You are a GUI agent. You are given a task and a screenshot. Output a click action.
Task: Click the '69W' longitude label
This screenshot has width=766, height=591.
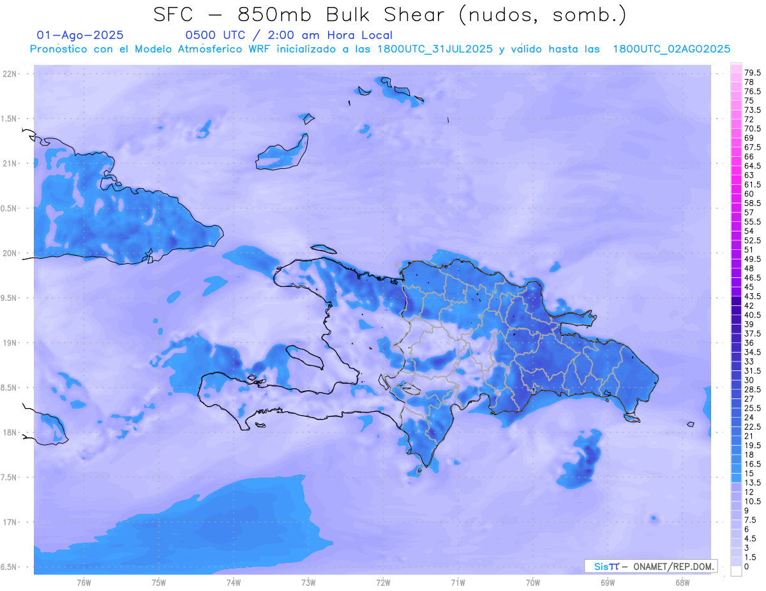point(608,583)
